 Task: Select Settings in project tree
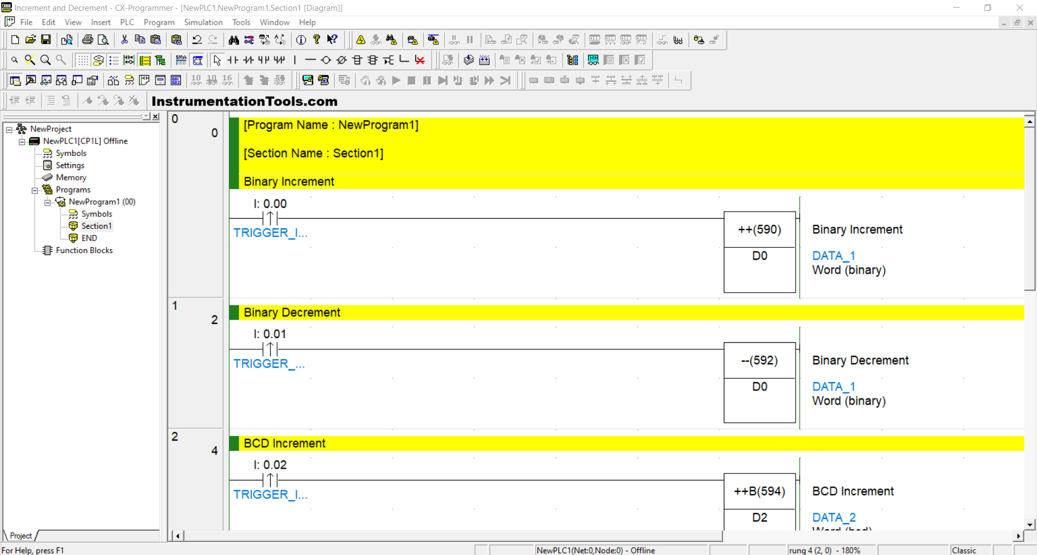pos(70,165)
